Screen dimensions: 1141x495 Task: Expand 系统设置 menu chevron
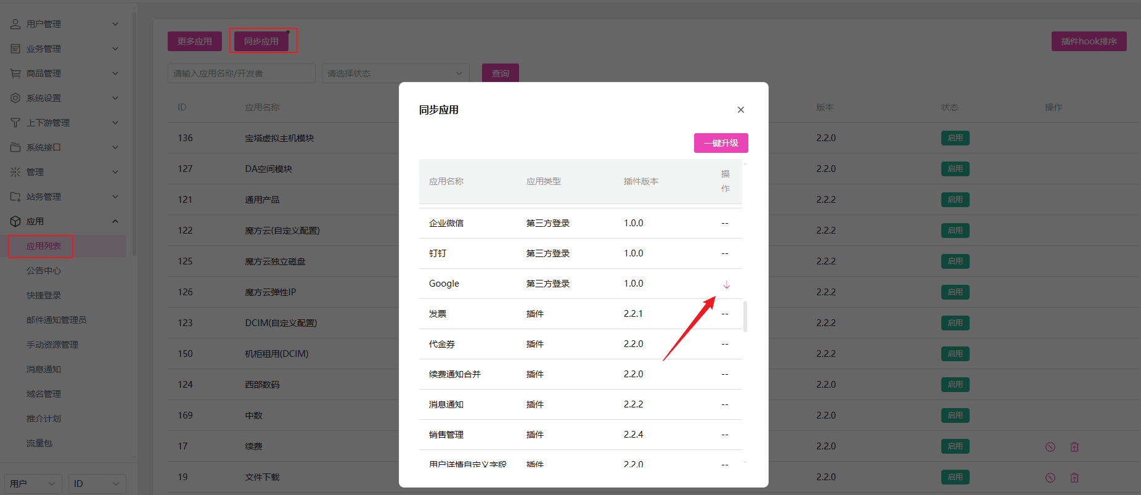(x=115, y=98)
